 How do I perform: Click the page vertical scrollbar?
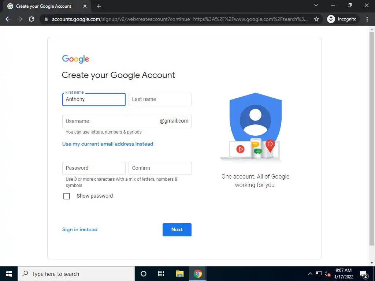tap(372, 139)
